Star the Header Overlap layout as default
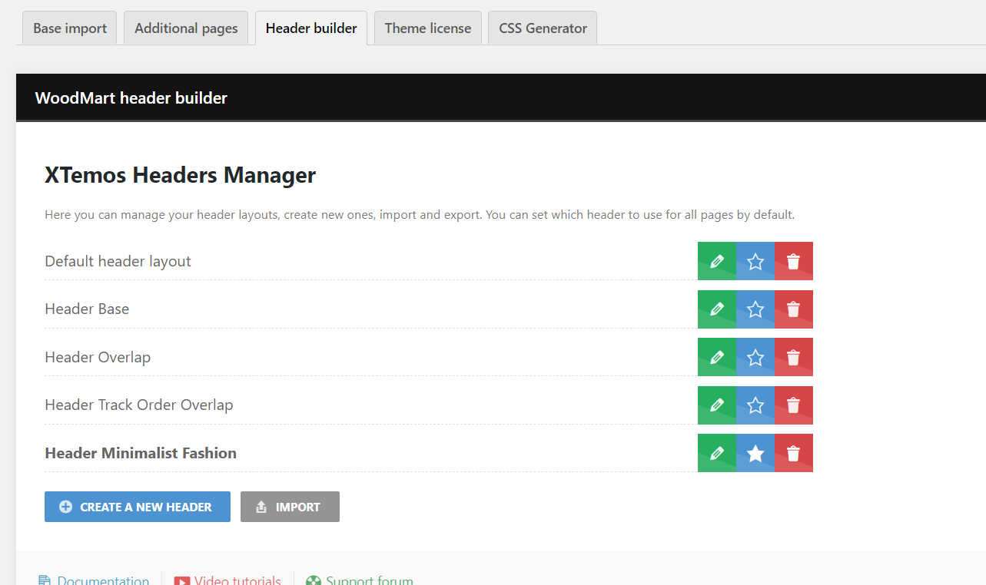This screenshot has height=585, width=986. click(x=755, y=357)
